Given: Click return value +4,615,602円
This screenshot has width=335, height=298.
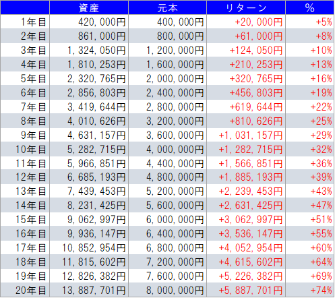Looking at the screenshot, I should (251, 262).
